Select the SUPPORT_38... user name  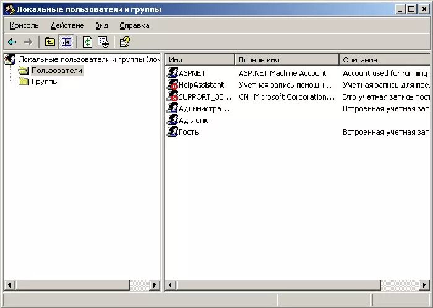(205, 97)
